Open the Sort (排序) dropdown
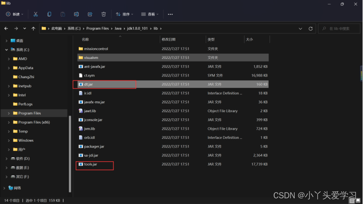This screenshot has height=204, width=363. click(125, 14)
